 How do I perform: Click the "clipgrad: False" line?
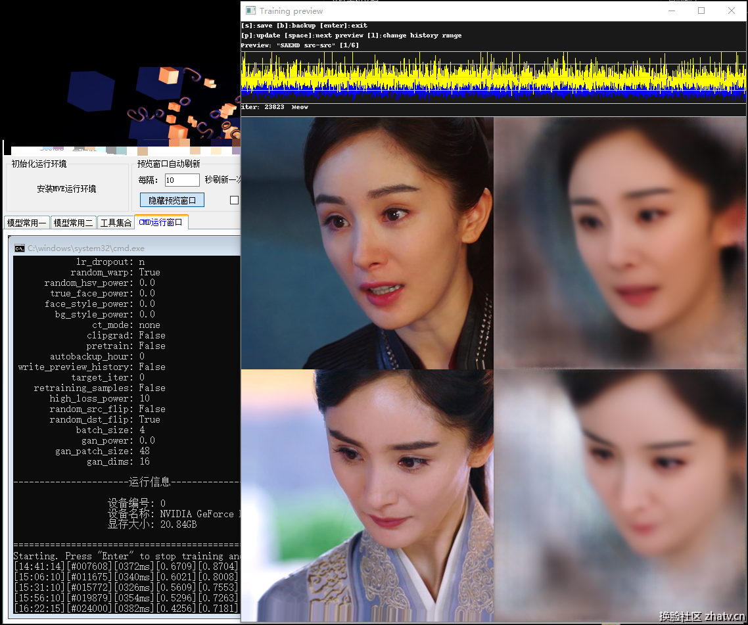point(126,335)
